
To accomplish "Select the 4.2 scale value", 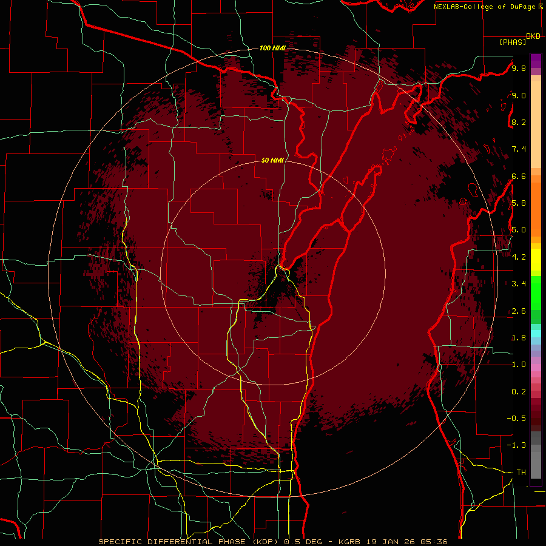I will click(519, 257).
